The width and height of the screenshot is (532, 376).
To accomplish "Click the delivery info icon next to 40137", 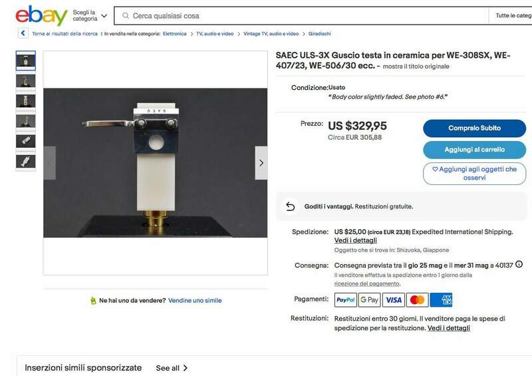I will click(x=519, y=264).
